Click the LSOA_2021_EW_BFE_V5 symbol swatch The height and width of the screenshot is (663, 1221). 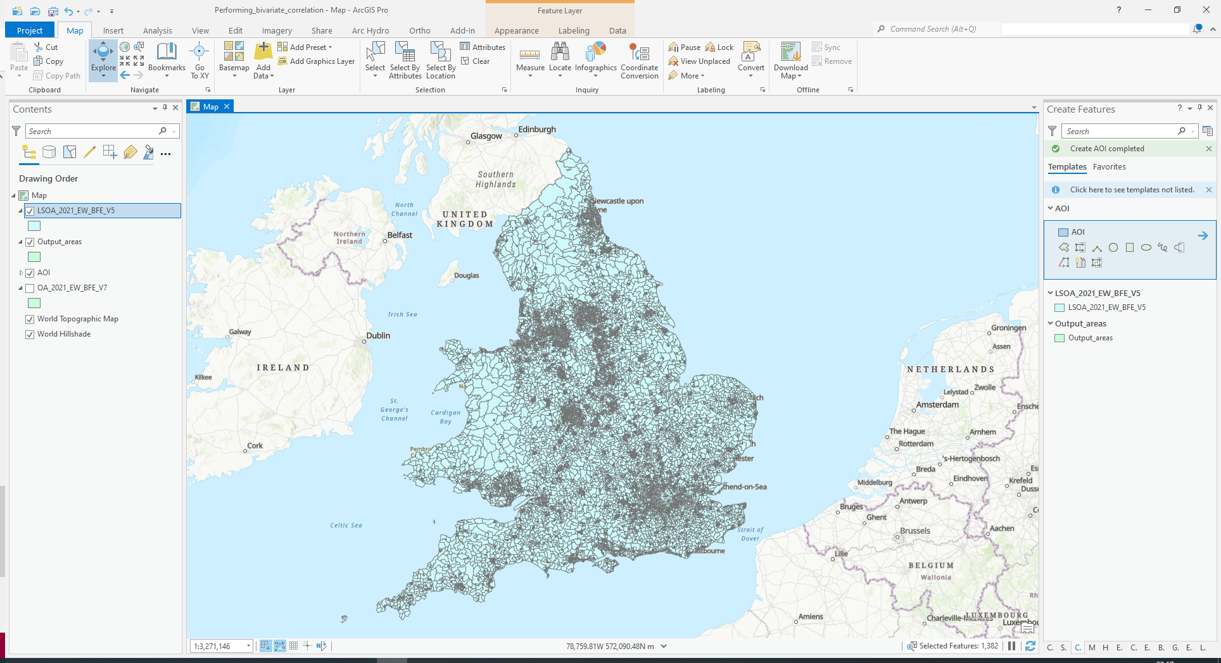tap(34, 226)
